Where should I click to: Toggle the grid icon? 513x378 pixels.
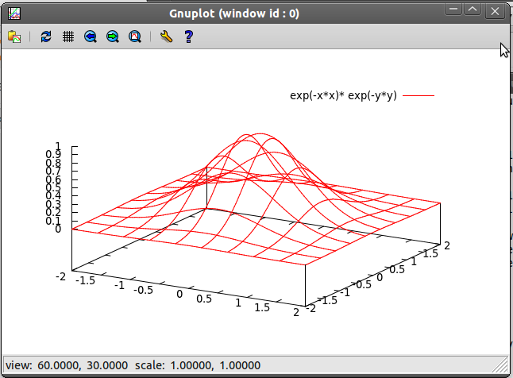point(68,37)
